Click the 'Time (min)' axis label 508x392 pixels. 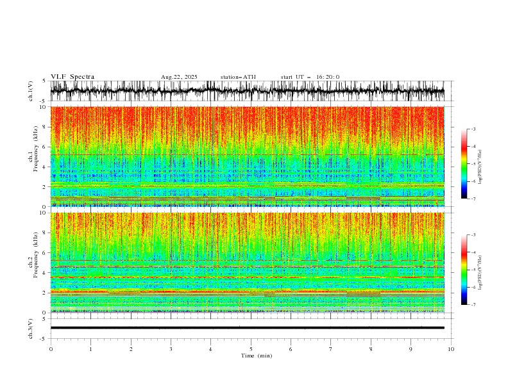pyautogui.click(x=257, y=355)
